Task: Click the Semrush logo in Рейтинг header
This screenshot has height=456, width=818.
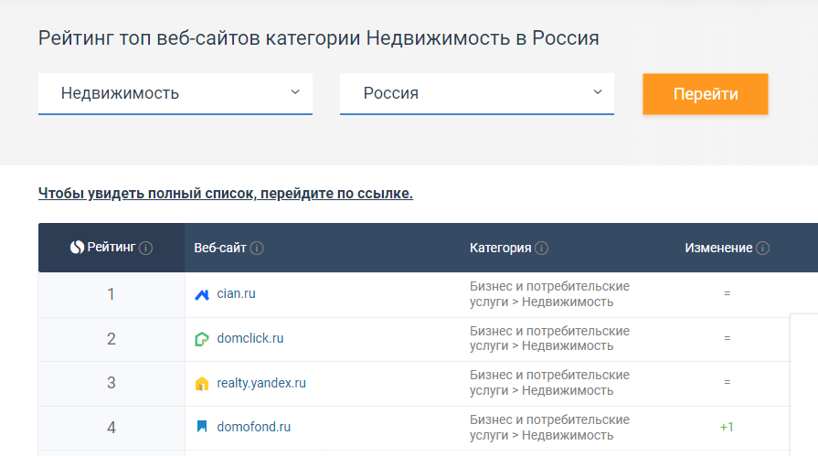Action: (77, 248)
